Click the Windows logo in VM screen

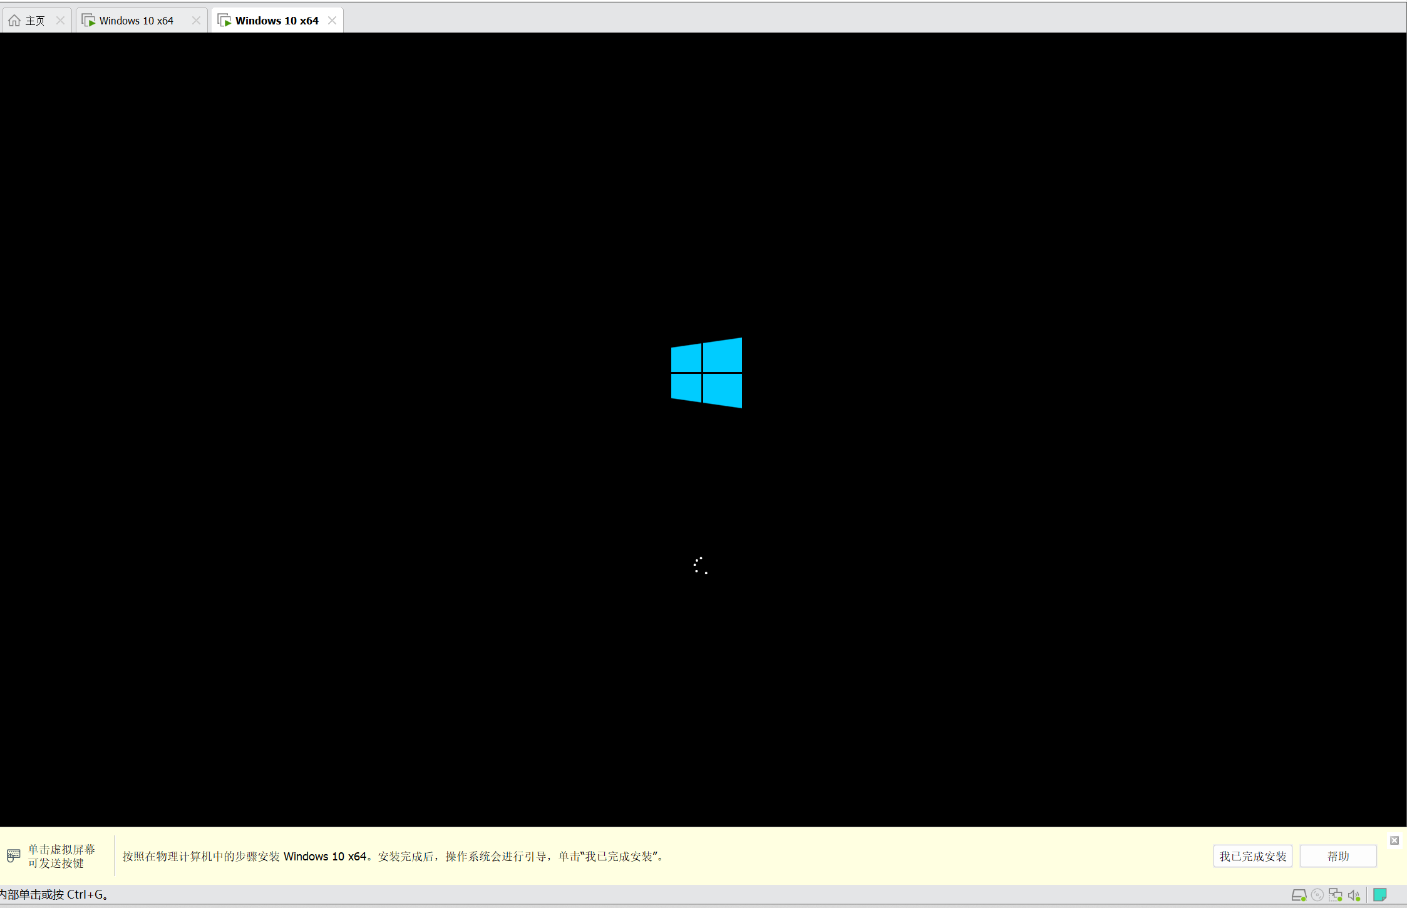coord(706,373)
